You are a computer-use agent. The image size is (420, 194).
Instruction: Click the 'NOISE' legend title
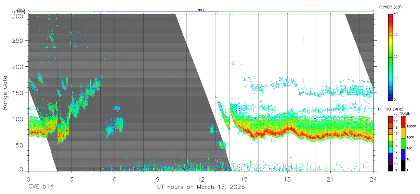tap(405, 113)
